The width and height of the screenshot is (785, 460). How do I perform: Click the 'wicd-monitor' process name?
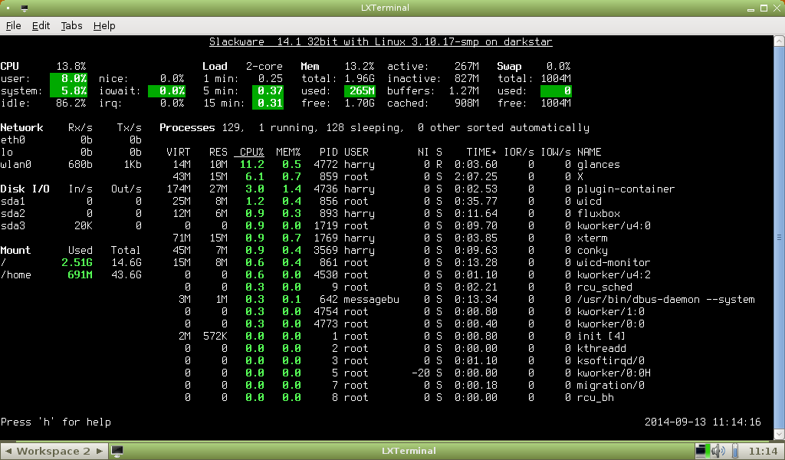pos(613,263)
